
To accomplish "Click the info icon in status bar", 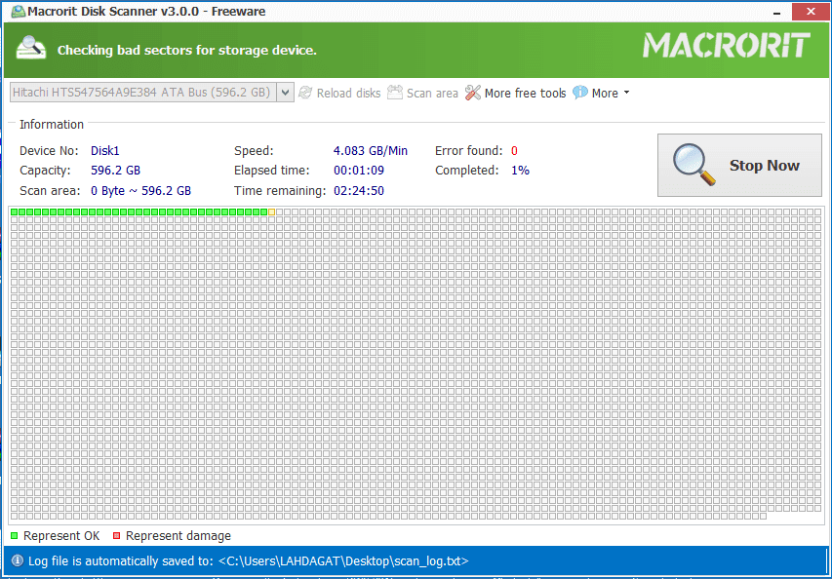I will (17, 560).
